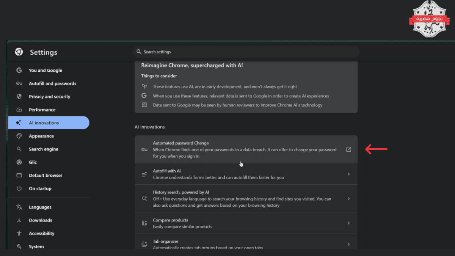Click the wrench icon for System

(19, 246)
